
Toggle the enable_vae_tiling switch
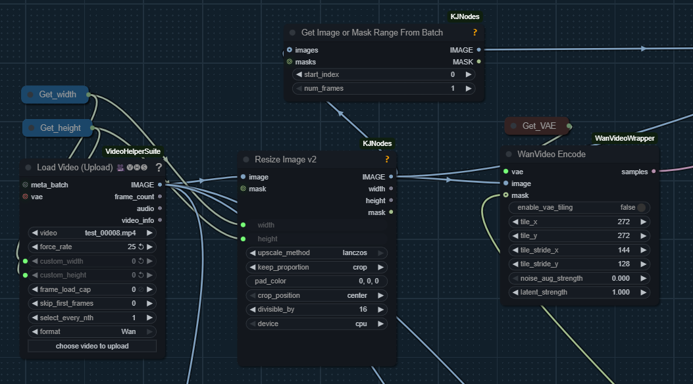[x=642, y=208]
